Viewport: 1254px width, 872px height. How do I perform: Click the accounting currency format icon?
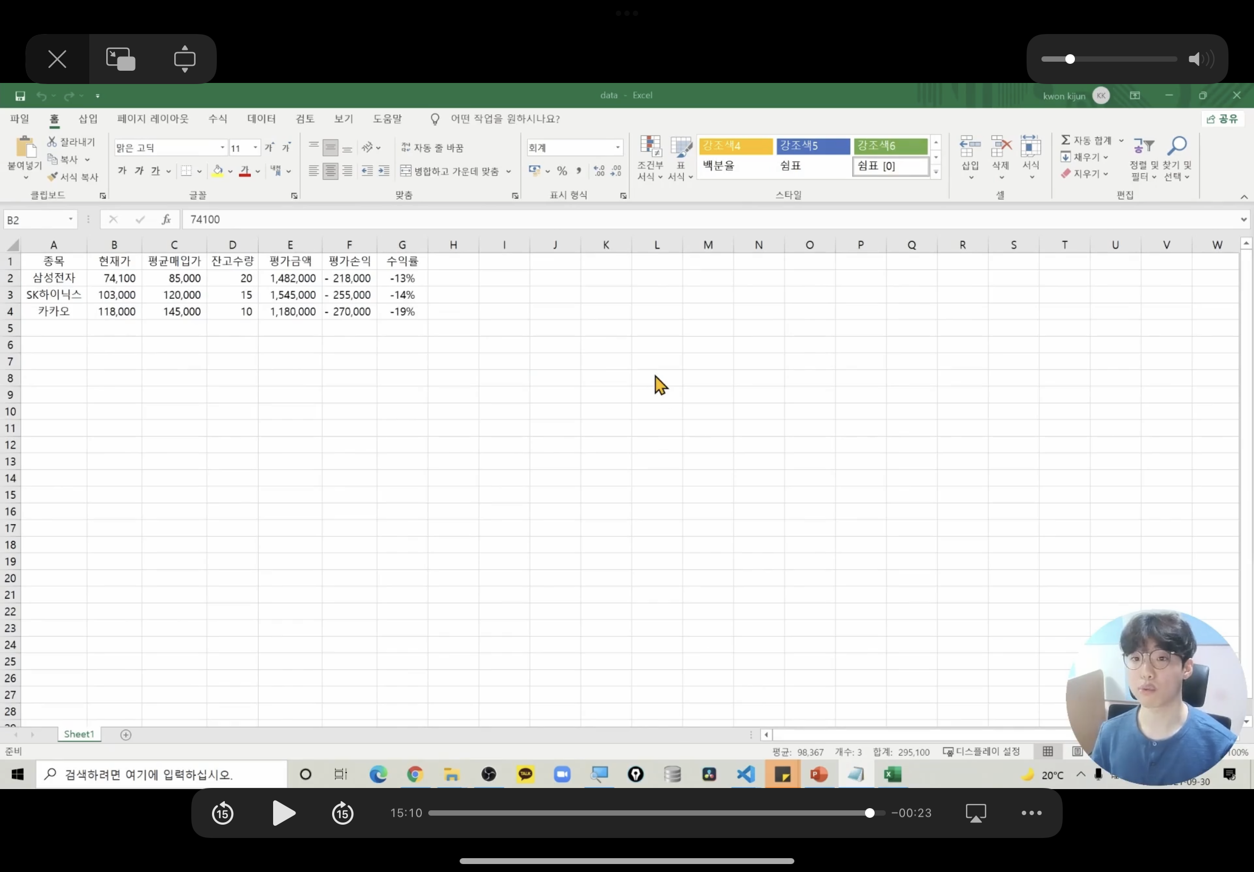[535, 171]
